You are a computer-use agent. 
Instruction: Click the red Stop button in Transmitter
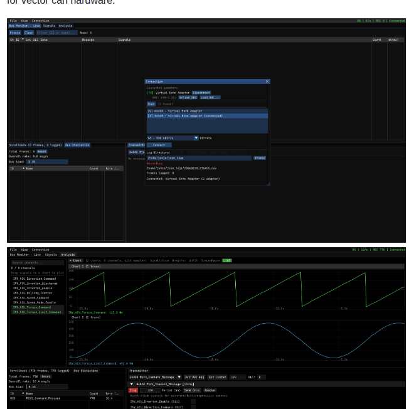[x=133, y=390]
